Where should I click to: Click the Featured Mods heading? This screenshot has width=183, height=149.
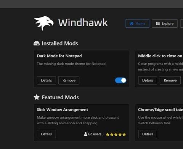[60, 97]
